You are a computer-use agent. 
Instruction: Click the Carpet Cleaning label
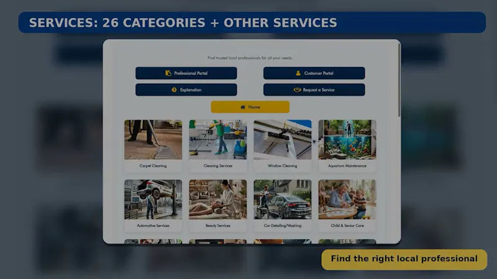click(153, 166)
